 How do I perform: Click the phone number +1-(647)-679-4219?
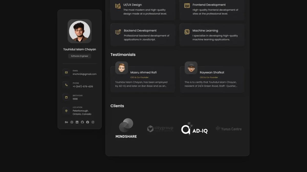point(83,87)
